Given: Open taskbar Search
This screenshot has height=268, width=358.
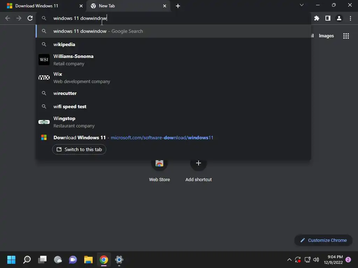Looking at the screenshot, I should [27, 260].
